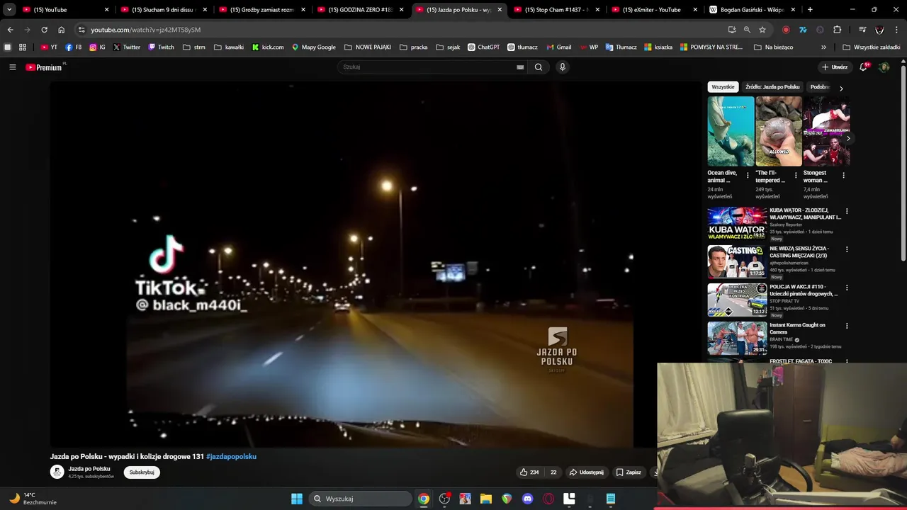Click the Windows taskbar Wyszukaj search box
This screenshot has width=907, height=510.
[361, 499]
